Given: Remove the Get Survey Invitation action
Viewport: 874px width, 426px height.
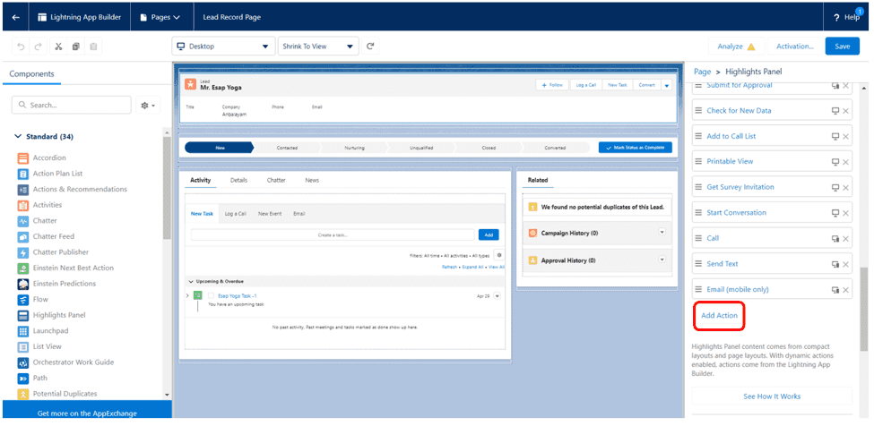Looking at the screenshot, I should [x=845, y=187].
